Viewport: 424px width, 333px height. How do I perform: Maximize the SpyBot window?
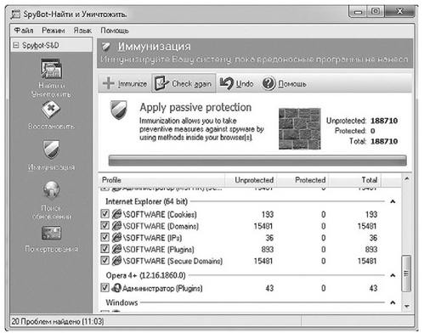376,11
